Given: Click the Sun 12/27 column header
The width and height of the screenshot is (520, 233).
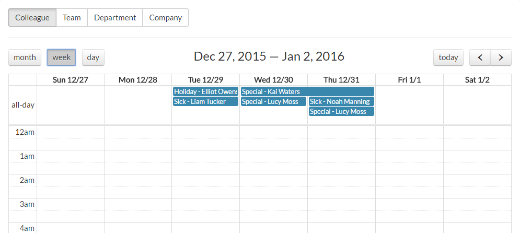Looking at the screenshot, I should [x=71, y=79].
